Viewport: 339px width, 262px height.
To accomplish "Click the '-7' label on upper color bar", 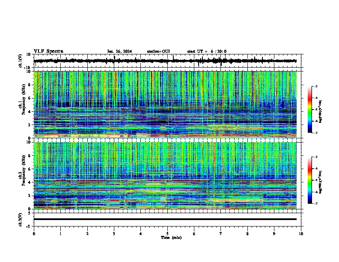I will [x=315, y=133].
